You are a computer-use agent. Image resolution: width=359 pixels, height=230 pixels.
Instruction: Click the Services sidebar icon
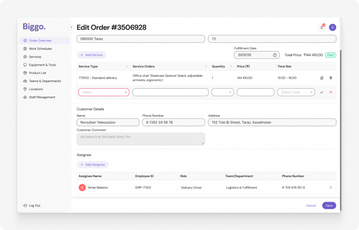[25, 57]
